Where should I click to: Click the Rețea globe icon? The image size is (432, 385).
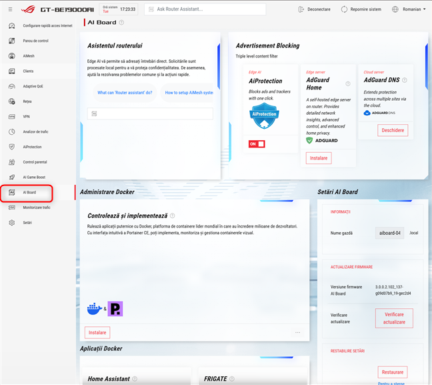click(11, 101)
